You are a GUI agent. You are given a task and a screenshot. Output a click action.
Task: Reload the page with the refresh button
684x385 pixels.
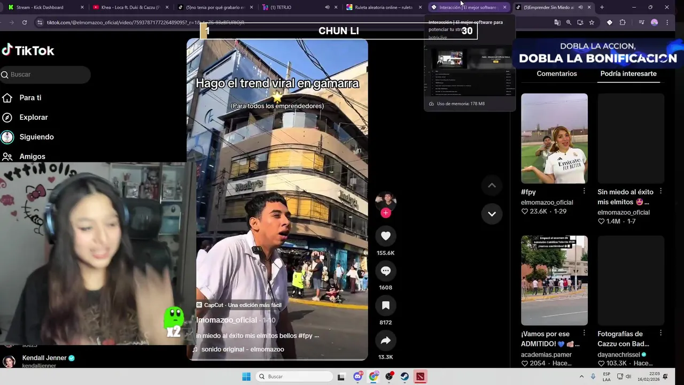click(25, 22)
